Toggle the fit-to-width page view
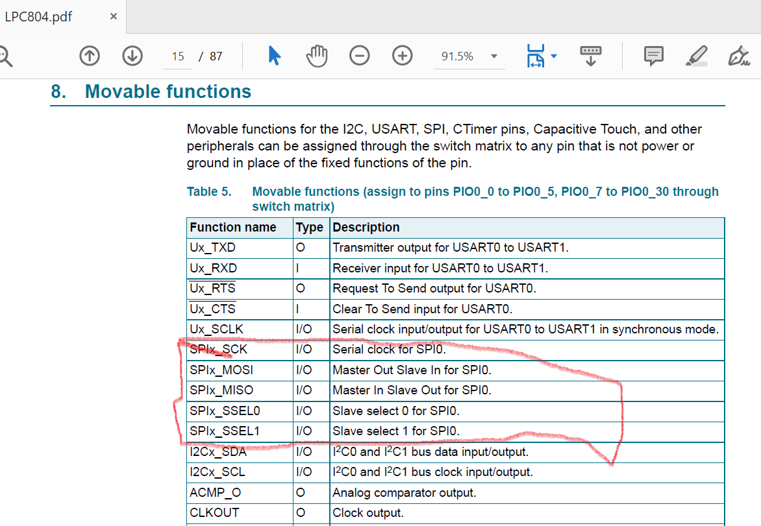 (x=536, y=56)
